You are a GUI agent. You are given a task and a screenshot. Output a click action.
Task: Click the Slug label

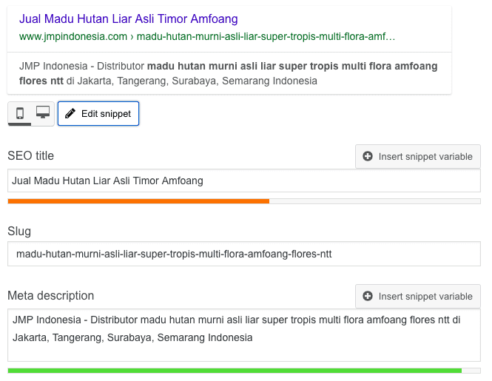tap(19, 232)
